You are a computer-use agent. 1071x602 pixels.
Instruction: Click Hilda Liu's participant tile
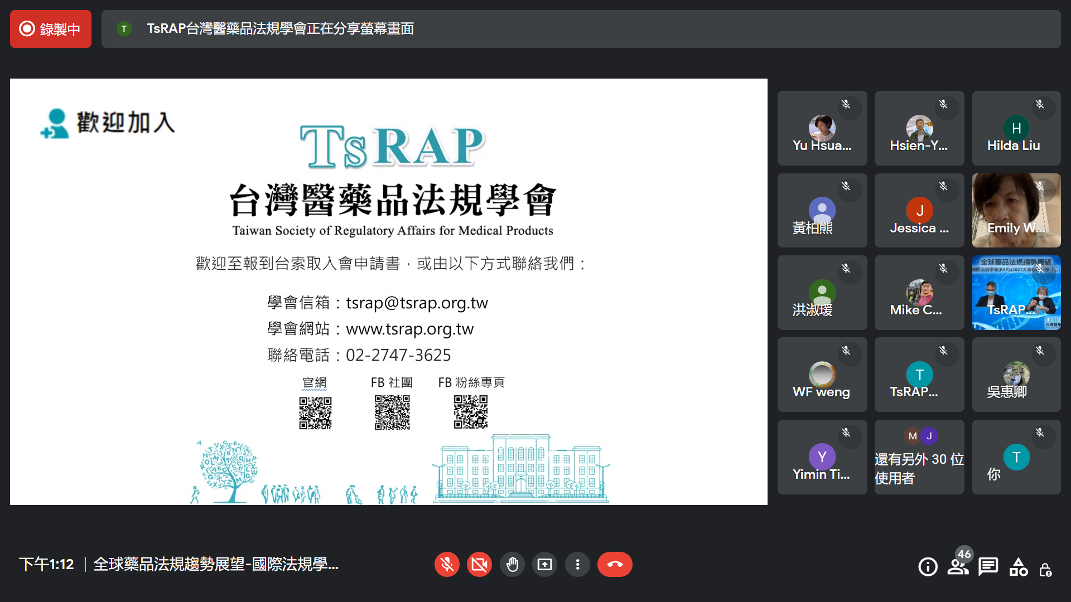pos(1016,128)
